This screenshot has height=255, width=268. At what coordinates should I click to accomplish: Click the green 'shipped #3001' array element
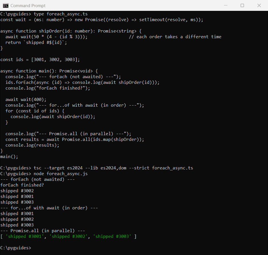coord(25,236)
